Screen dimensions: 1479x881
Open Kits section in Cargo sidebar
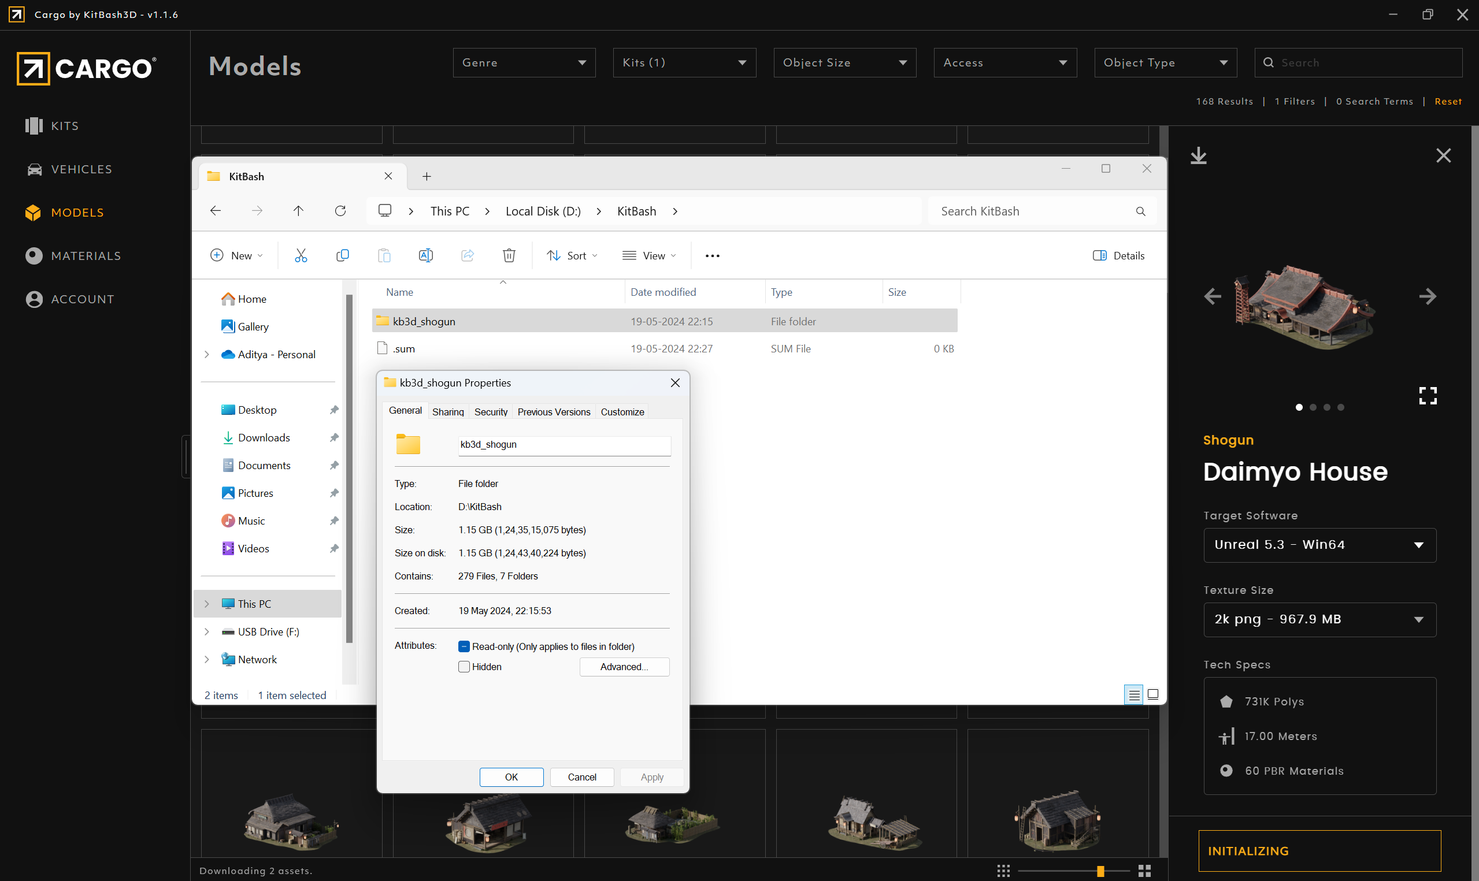pyautogui.click(x=52, y=126)
